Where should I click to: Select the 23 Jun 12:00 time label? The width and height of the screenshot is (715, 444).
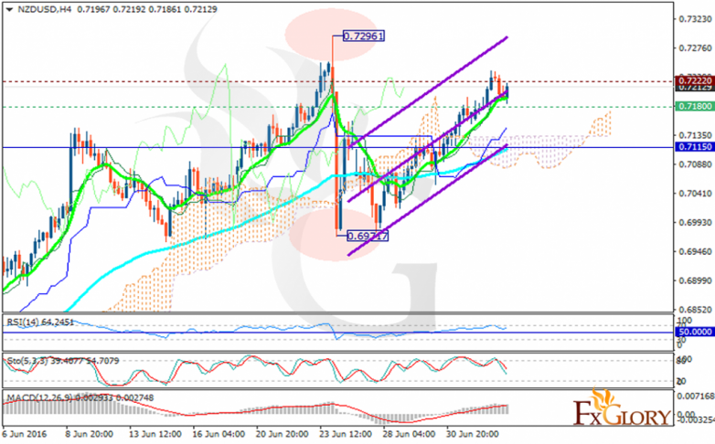pos(346,434)
